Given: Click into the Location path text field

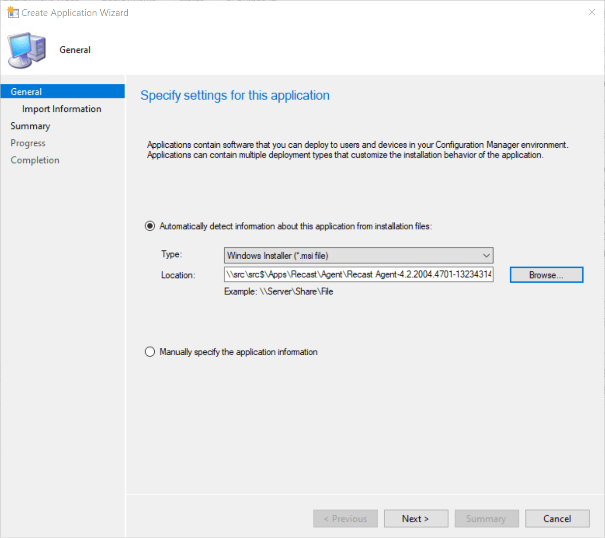Looking at the screenshot, I should [358, 275].
